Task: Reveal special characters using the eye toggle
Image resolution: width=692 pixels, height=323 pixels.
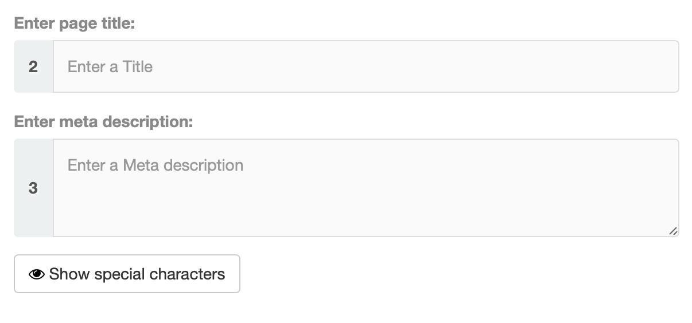Action: [x=36, y=274]
